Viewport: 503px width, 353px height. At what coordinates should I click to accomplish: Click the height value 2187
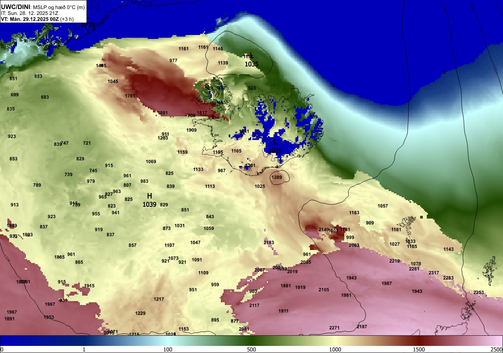[x=362, y=327]
